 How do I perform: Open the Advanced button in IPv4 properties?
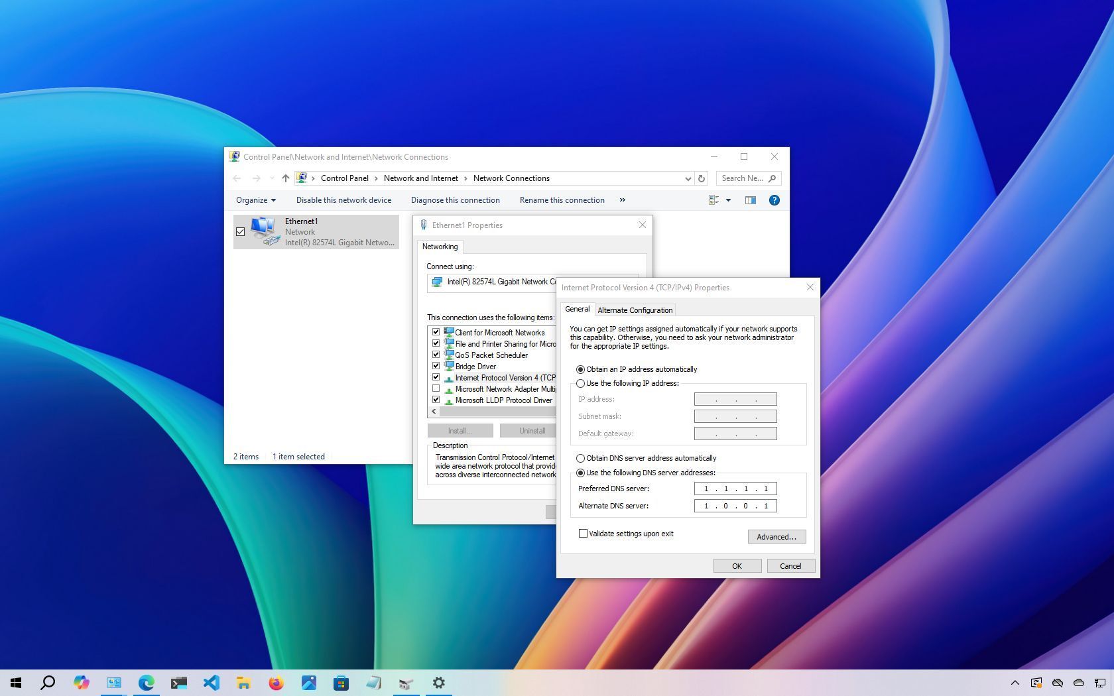click(776, 536)
